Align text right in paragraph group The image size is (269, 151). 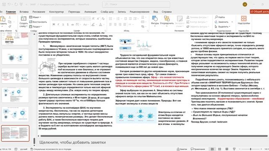tap(120, 24)
